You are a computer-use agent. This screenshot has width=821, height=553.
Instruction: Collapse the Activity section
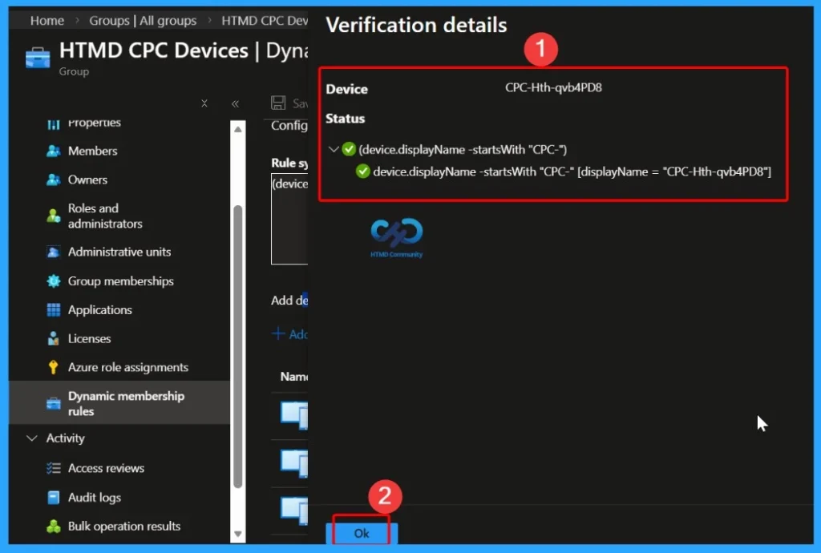coord(31,438)
